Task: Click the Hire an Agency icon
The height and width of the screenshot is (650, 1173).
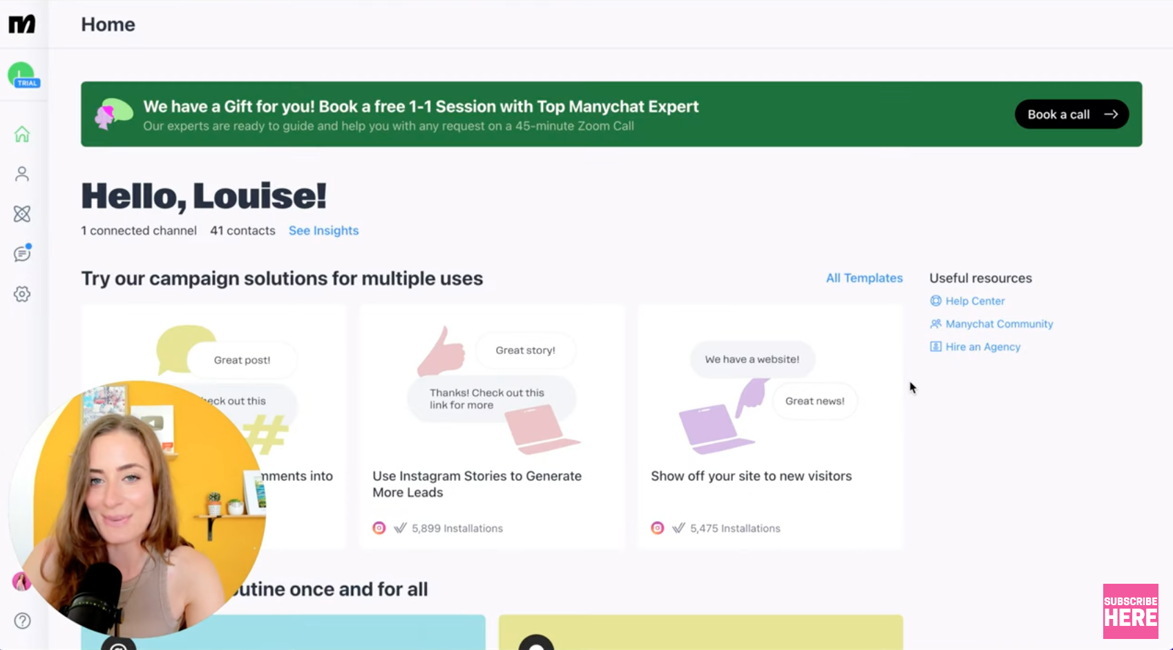Action: [x=935, y=347]
